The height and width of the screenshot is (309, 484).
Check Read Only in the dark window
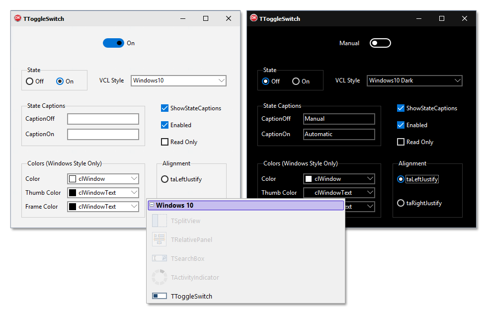click(401, 142)
